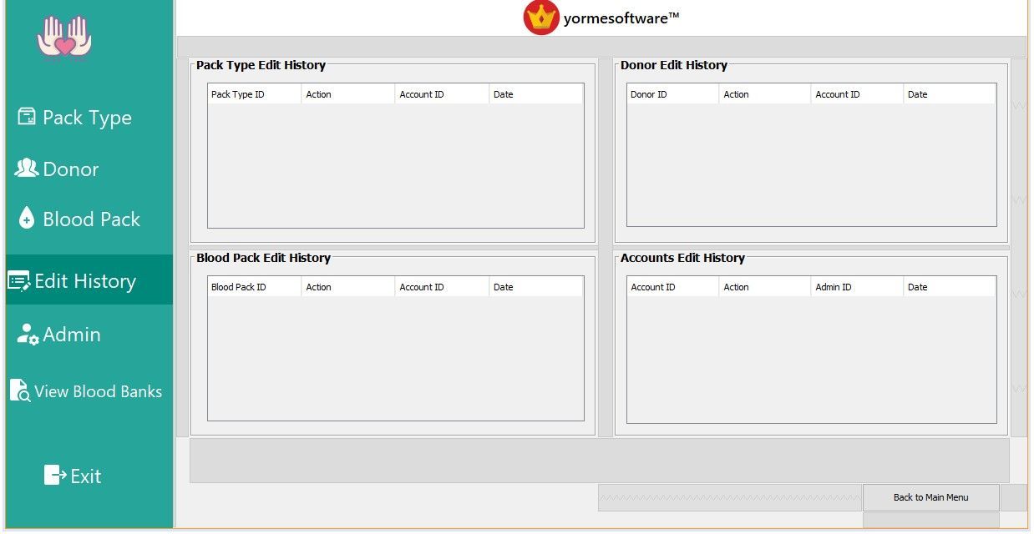Click the Exit door-arrow icon
This screenshot has width=1034, height=534.
coord(55,476)
